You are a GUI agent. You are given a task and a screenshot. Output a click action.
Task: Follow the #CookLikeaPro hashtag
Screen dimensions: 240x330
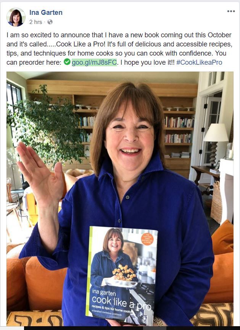pos(199,62)
